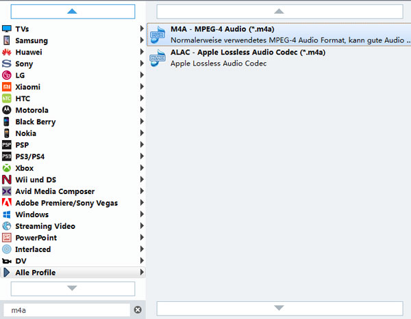
Task: Click the Xiaomi orange logo icon
Action: (x=7, y=87)
